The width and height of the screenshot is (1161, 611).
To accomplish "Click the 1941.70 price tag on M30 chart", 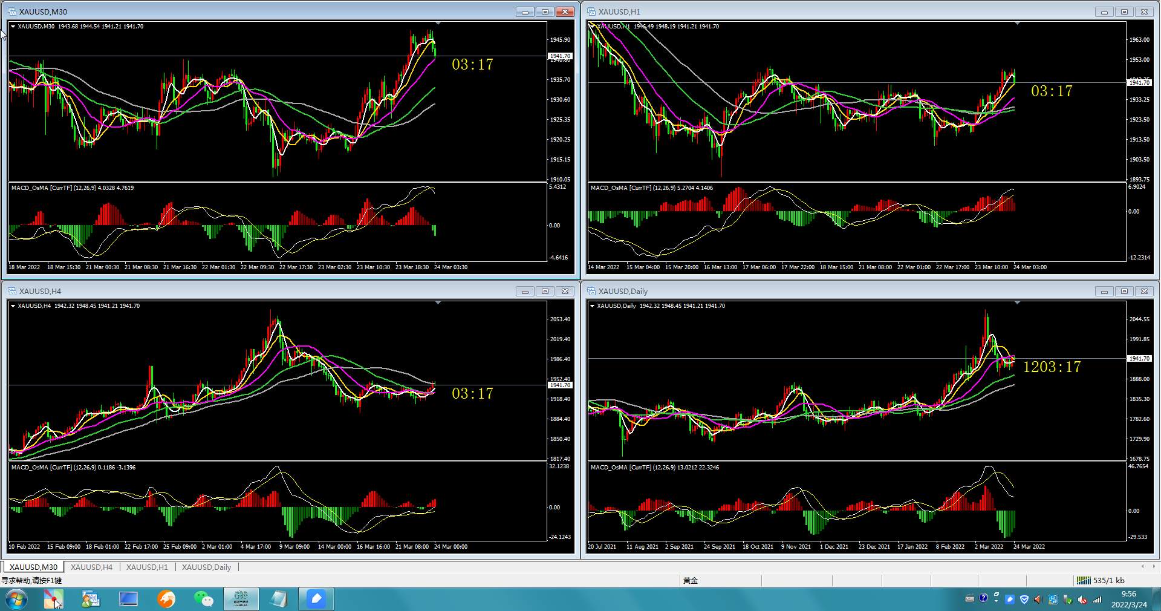I will coord(560,56).
